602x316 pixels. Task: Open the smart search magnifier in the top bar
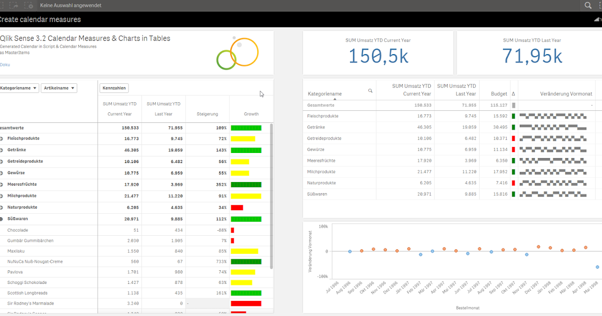pos(588,5)
